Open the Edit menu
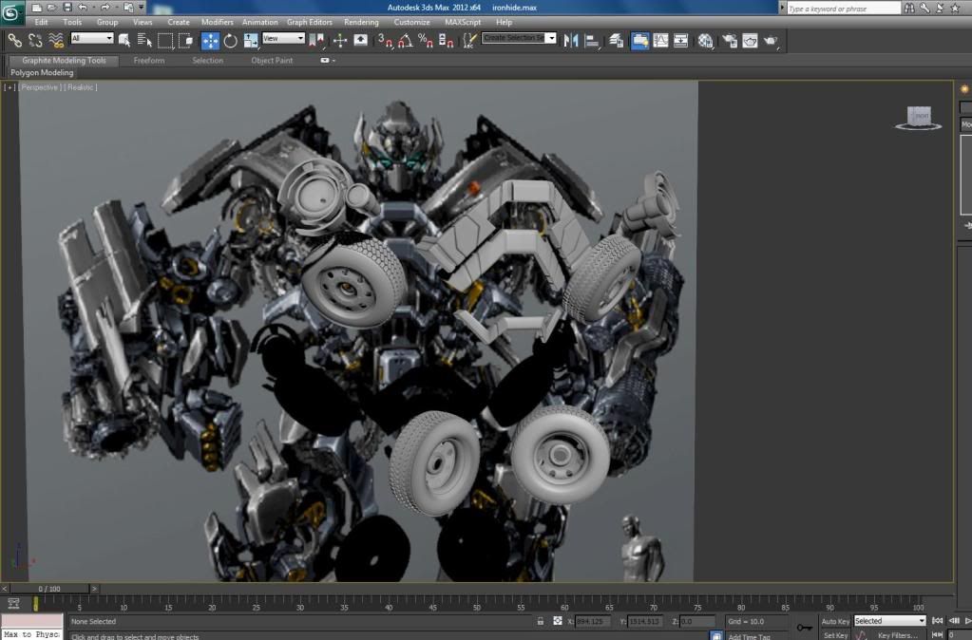Screen dimensions: 972x640 (x=42, y=22)
